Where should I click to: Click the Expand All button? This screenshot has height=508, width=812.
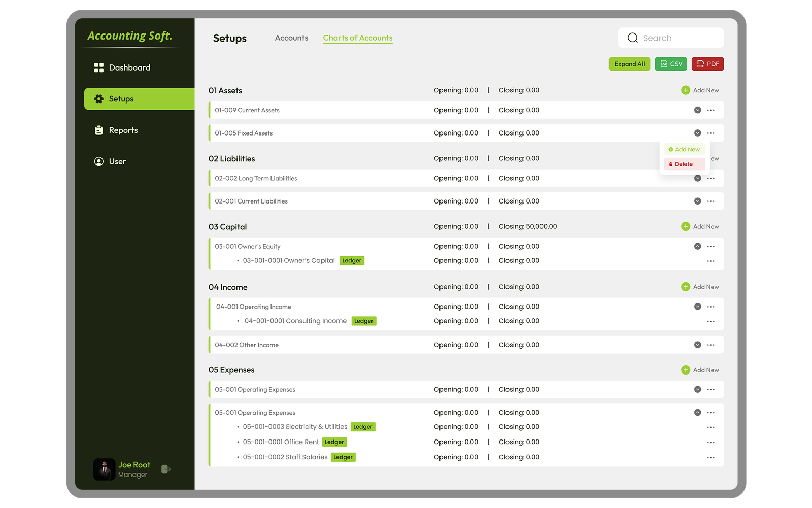pyautogui.click(x=629, y=64)
